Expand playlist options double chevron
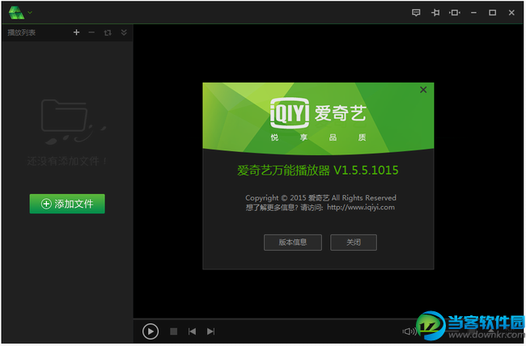The image size is (526, 346). pos(124,32)
